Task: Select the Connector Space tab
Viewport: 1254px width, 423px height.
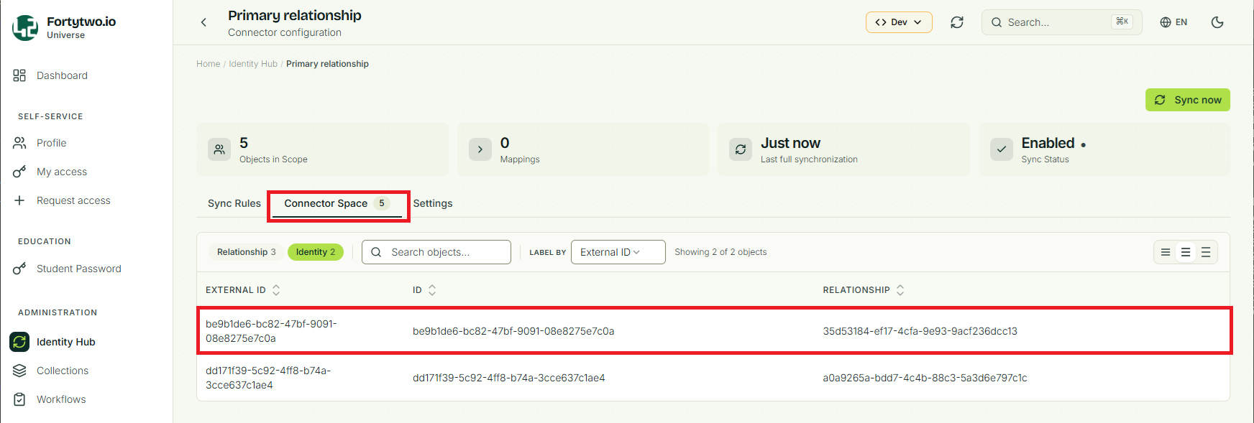Action: pos(337,203)
